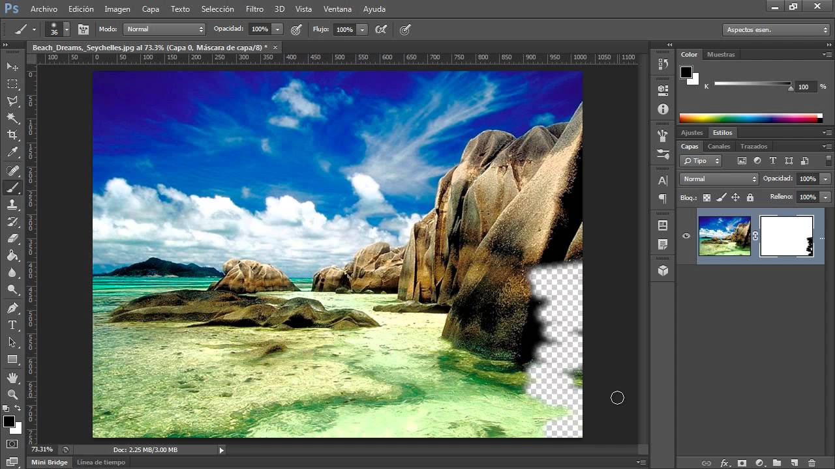Image resolution: width=835 pixels, height=469 pixels.
Task: Delete layer with trash icon
Action: [812, 463]
